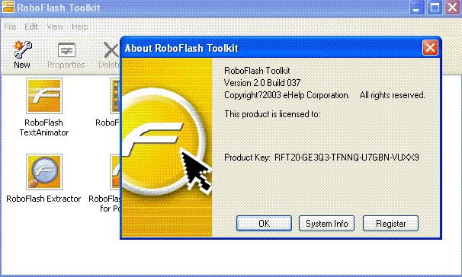This screenshot has height=277, width=462.
Task: Close the About RoboFlash Toolkit dialog
Action: coord(430,48)
